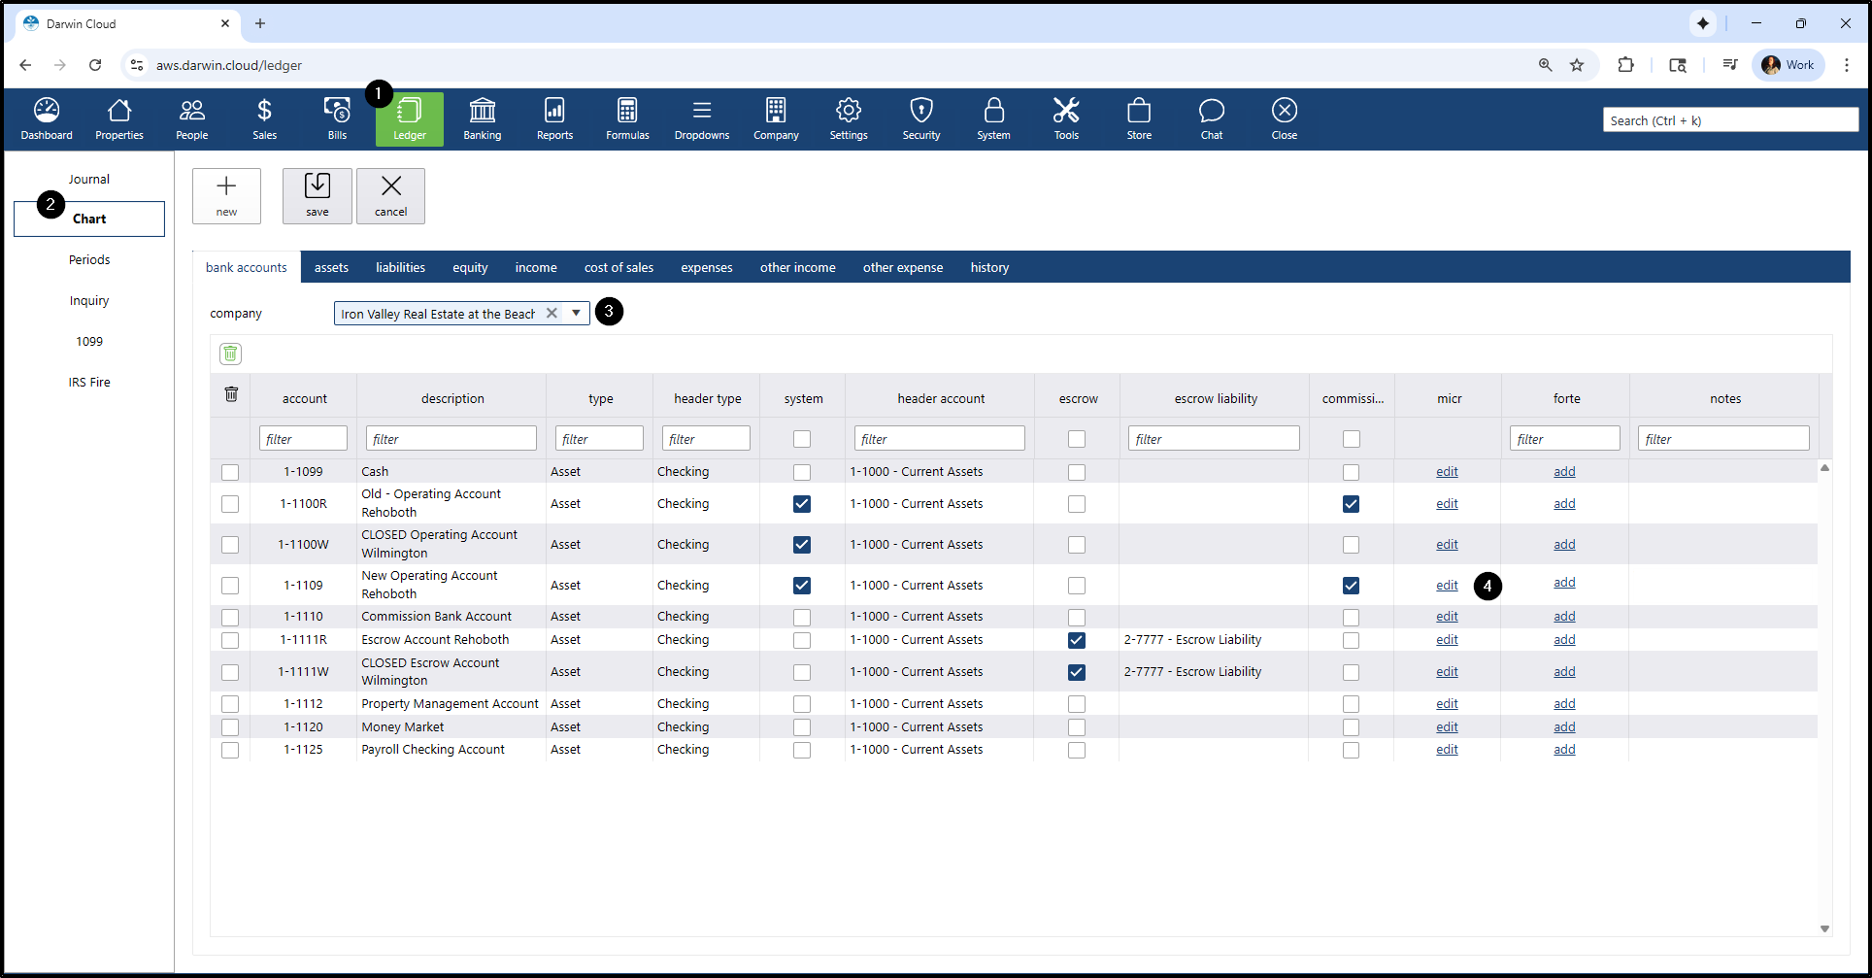Expand the company dropdown arrow

[x=576, y=313]
